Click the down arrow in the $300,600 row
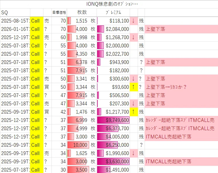The image size is (218, 173). [x=134, y=79]
